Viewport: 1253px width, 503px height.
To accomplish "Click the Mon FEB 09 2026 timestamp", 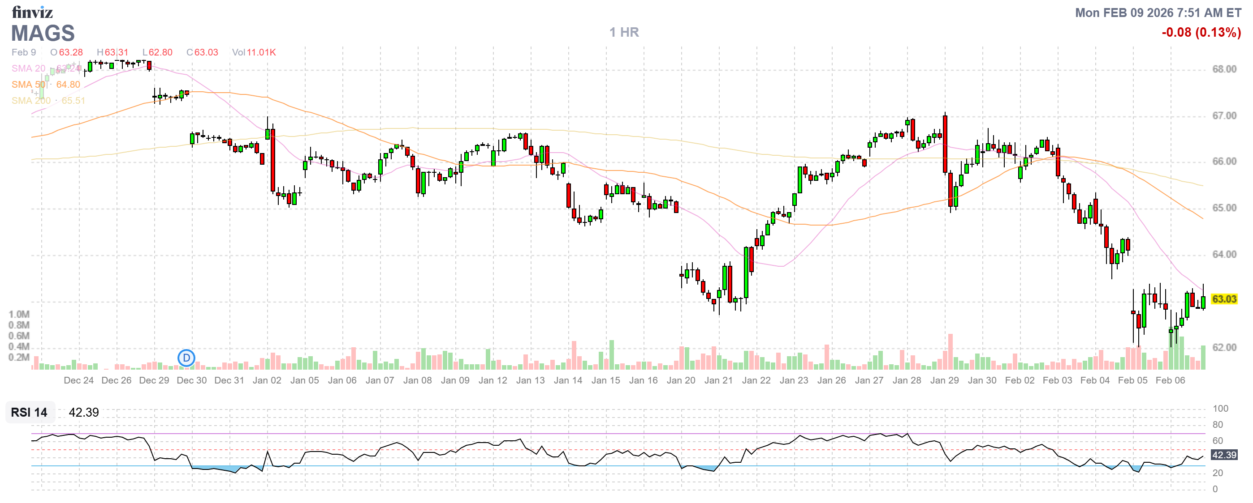I will click(1158, 13).
